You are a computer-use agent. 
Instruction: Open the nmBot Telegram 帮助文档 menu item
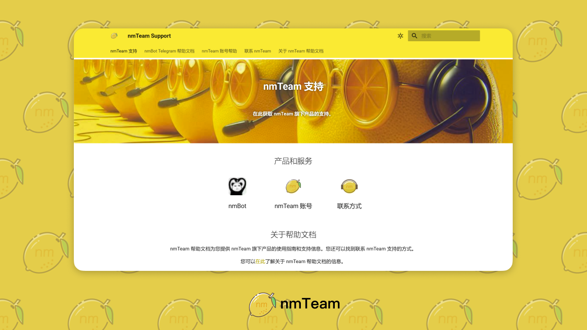169,51
